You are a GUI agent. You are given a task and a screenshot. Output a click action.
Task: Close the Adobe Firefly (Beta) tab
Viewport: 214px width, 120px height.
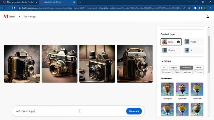[x=74, y=2]
